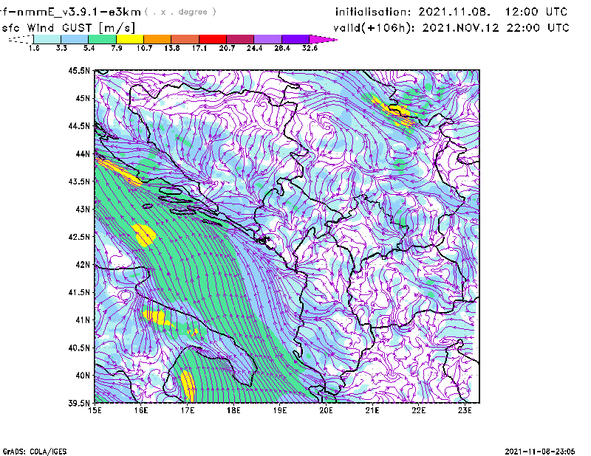The height and width of the screenshot is (456, 591).
Task: Click the 42N latitude axis label
Action: click(81, 265)
